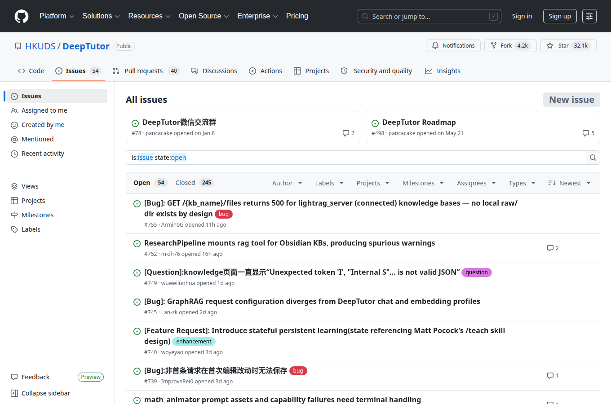
Task: Show Open issues tab with 54
Action: pyautogui.click(x=151, y=183)
